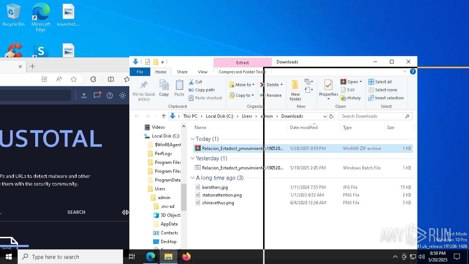Open the WinRAR Open dropdown arrow
Screen dimensions: 469x264
pos(361,82)
